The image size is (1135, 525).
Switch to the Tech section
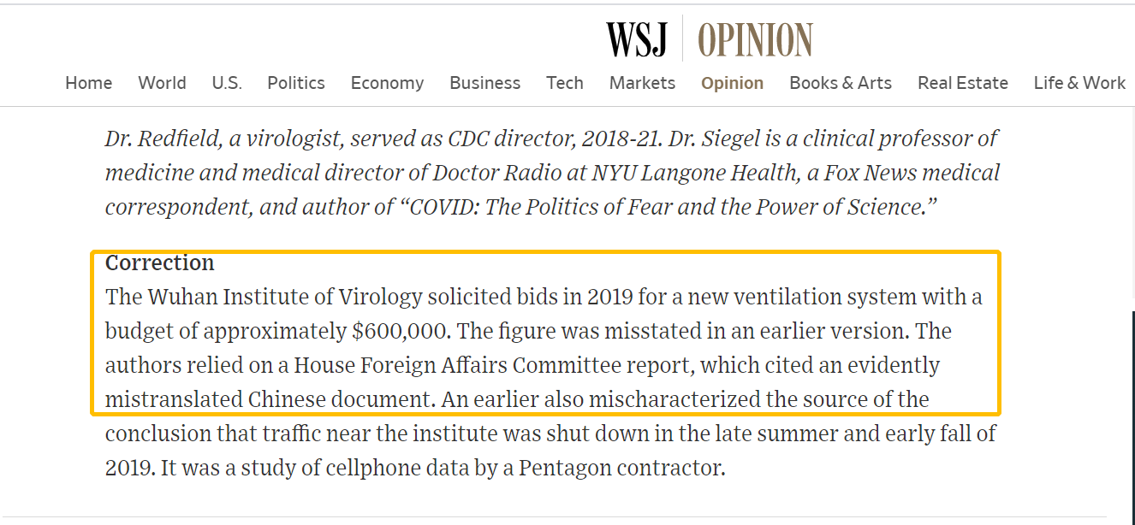pyautogui.click(x=565, y=83)
